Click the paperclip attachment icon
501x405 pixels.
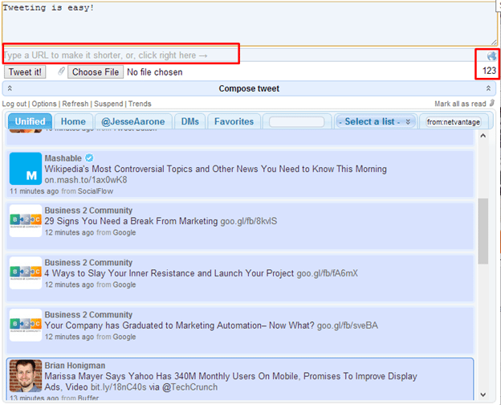61,72
